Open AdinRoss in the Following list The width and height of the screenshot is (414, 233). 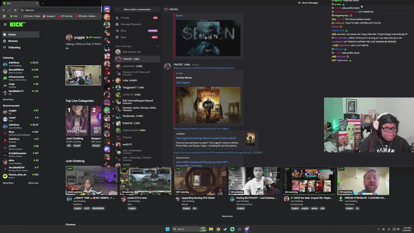(21, 64)
